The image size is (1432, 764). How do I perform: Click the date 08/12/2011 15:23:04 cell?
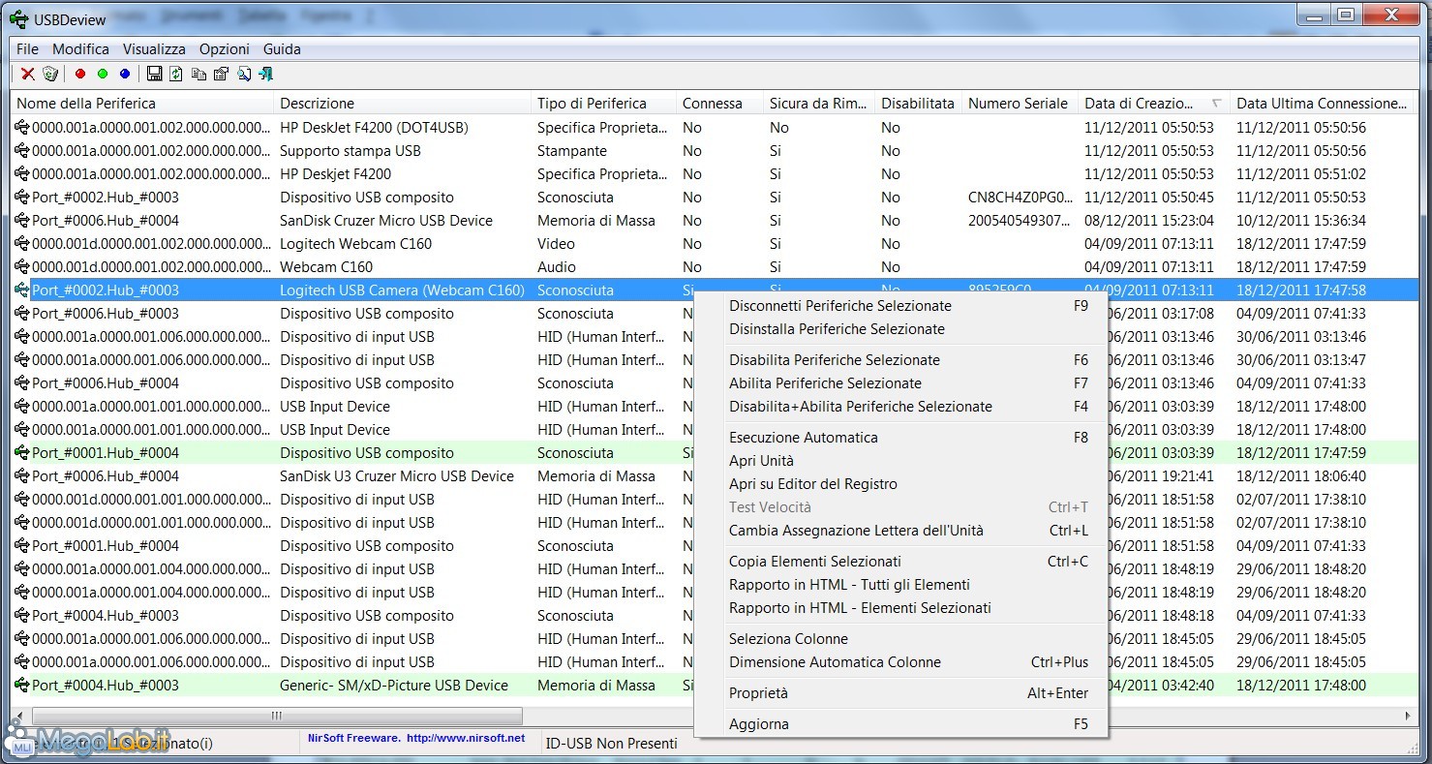pyautogui.click(x=1149, y=221)
